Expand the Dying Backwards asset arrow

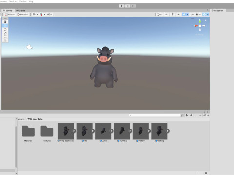(x=74, y=131)
